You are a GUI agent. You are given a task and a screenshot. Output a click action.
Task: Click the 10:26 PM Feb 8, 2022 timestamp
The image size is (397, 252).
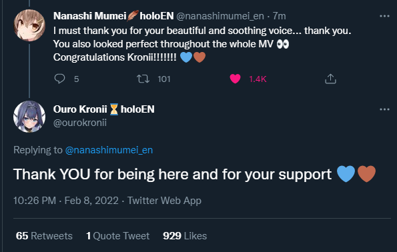[x=66, y=201]
